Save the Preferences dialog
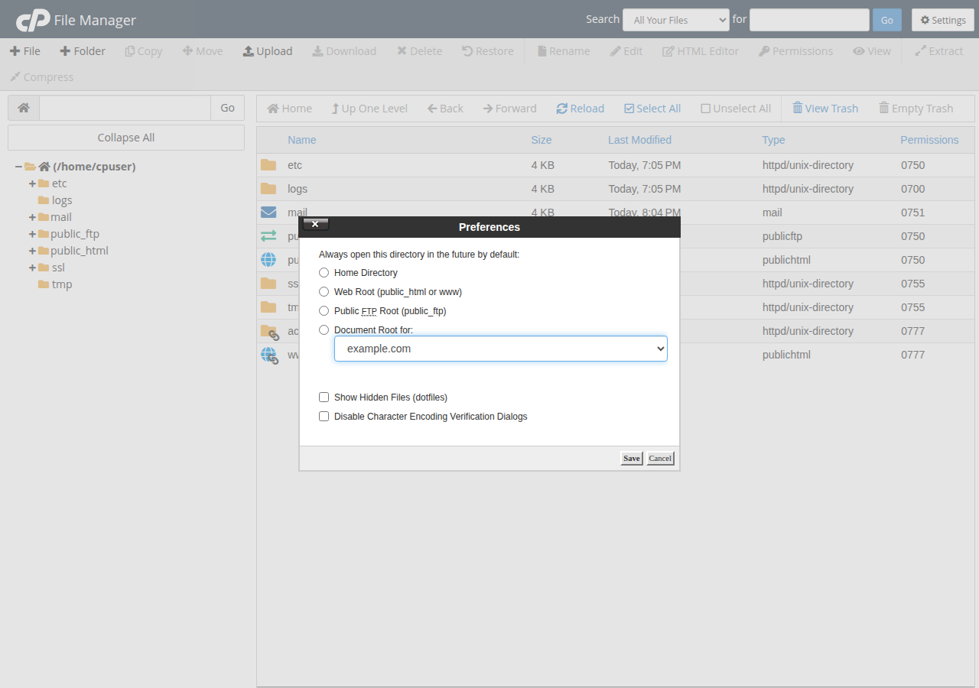The height and width of the screenshot is (688, 979). tap(632, 459)
